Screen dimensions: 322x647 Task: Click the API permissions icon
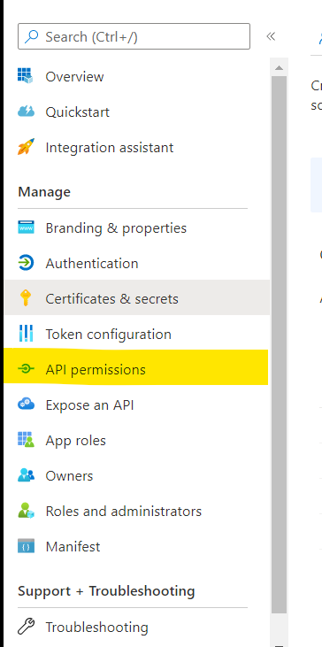click(x=26, y=369)
